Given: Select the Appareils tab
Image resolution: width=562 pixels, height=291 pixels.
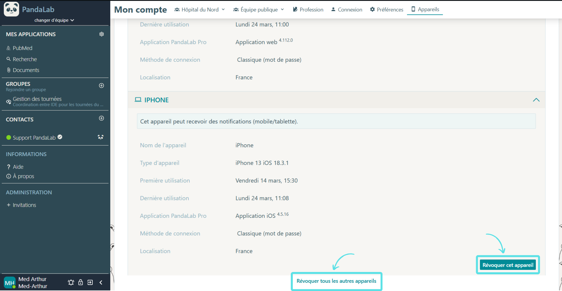Looking at the screenshot, I should tap(425, 9).
